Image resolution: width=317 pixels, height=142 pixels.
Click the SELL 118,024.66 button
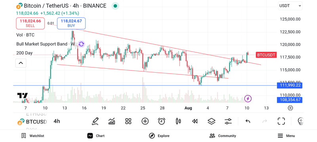pos(31,23)
